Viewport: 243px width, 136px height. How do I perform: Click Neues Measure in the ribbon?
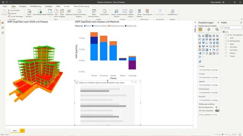pyautogui.click(x=139, y=13)
